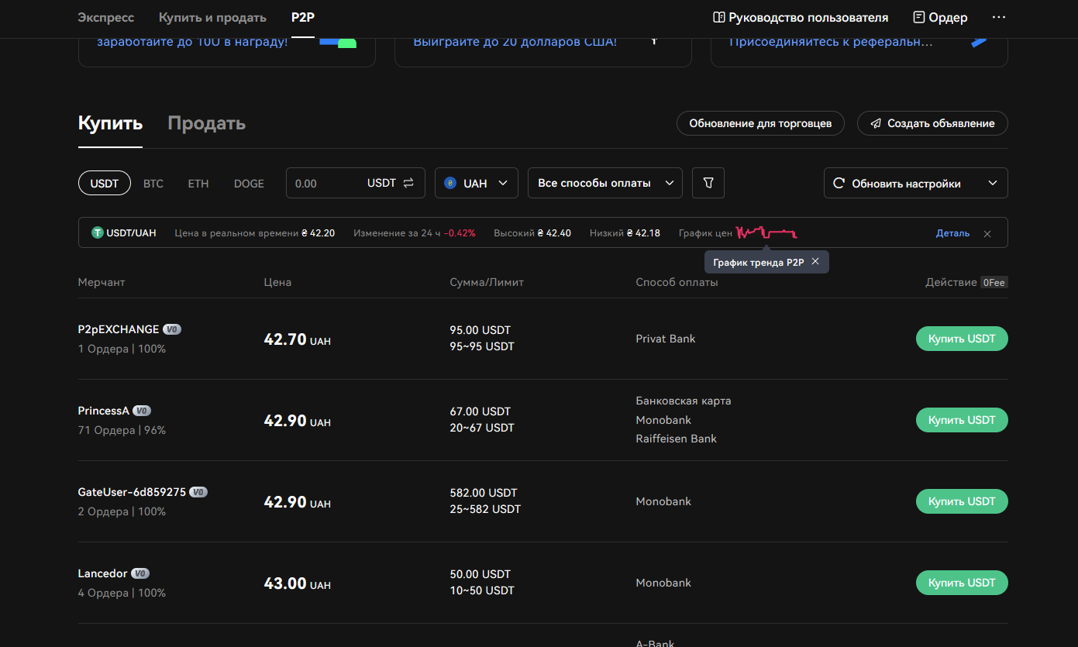
Task: Buy USDT from PrincessA
Action: tap(962, 420)
